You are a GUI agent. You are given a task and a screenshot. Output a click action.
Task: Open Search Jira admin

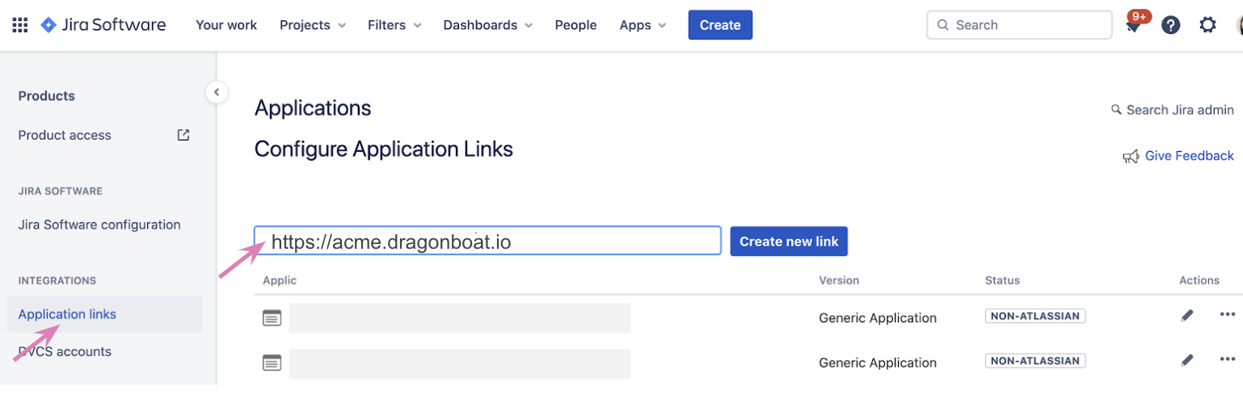pyautogui.click(x=1173, y=110)
